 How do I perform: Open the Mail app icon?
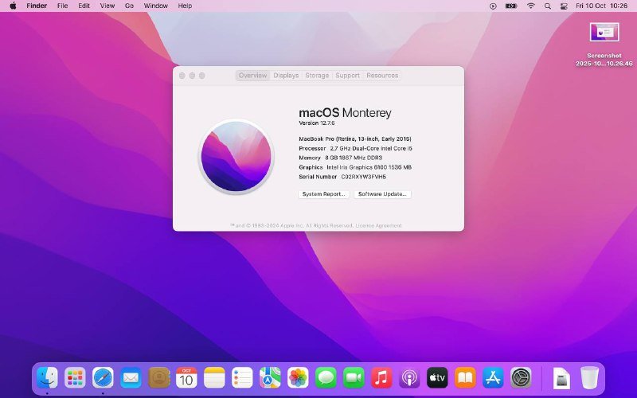(131, 377)
